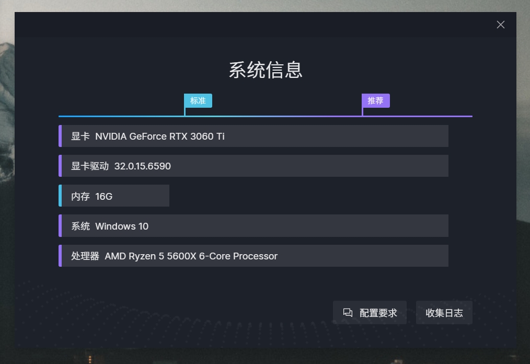
Task: Select the 推荐 marker label
Action: point(375,101)
